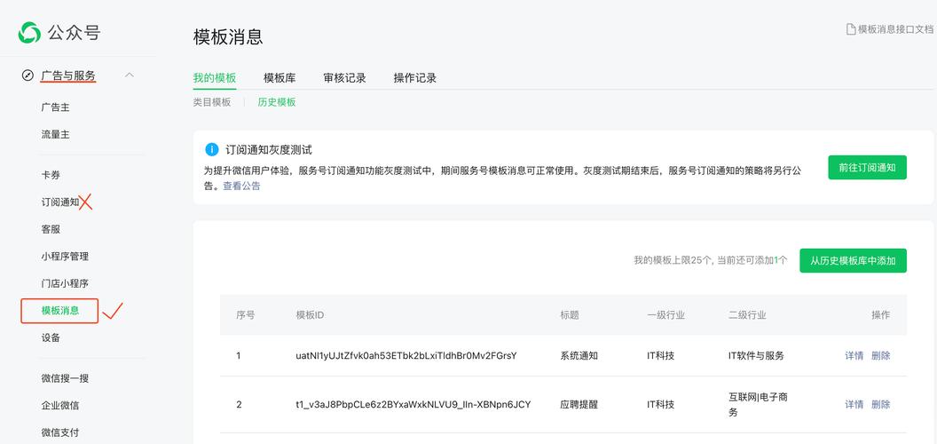
Task: Open 流量主 in the sidebar
Action: (x=56, y=135)
